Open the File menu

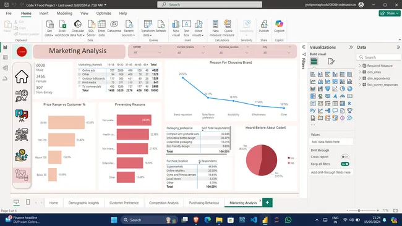click(x=9, y=14)
